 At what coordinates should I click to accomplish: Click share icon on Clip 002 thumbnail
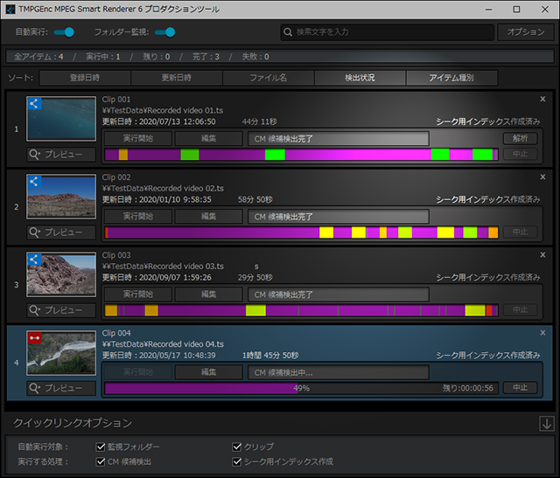pyautogui.click(x=34, y=182)
